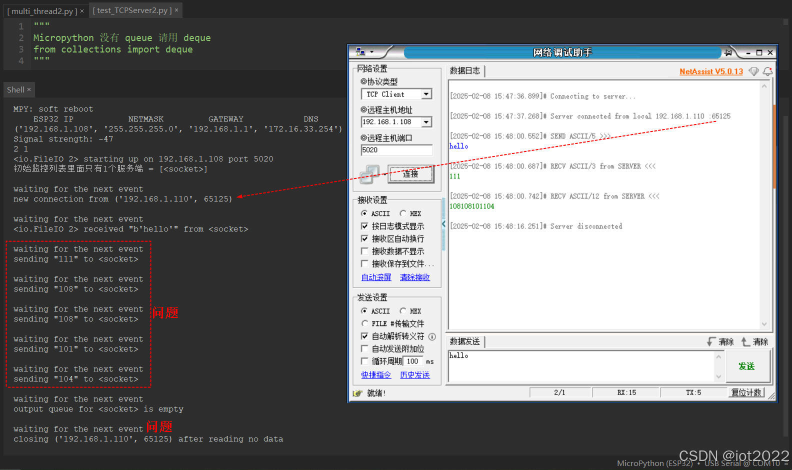The image size is (792, 470).
Task: Click the data log scrollbar down arrow
Action: tap(764, 324)
